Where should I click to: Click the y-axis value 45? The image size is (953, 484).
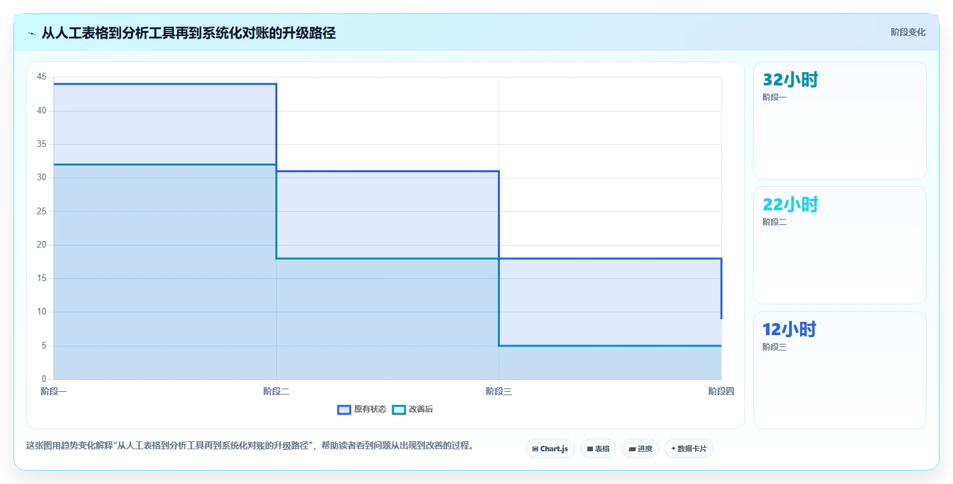41,77
